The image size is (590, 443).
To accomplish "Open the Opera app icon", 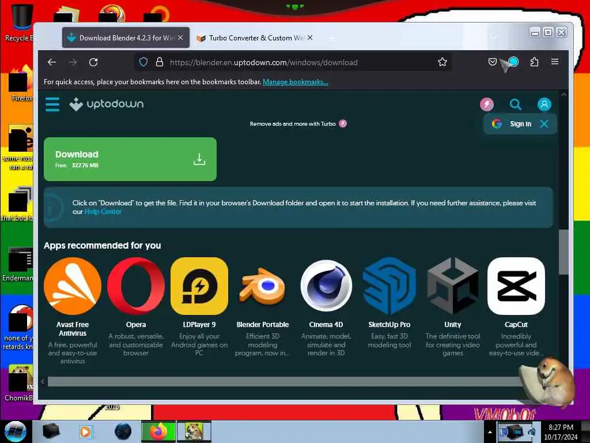I will tap(136, 286).
